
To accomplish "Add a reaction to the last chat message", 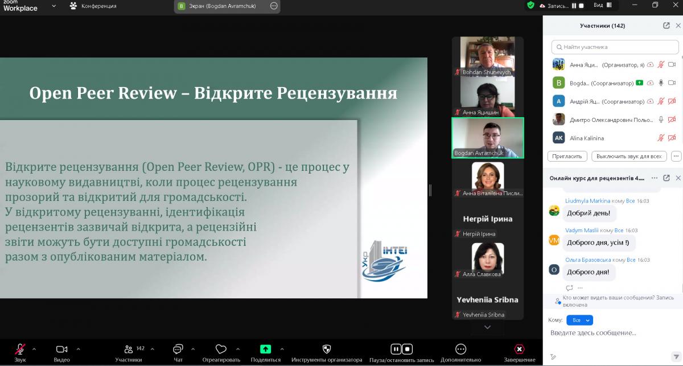I will 569,288.
